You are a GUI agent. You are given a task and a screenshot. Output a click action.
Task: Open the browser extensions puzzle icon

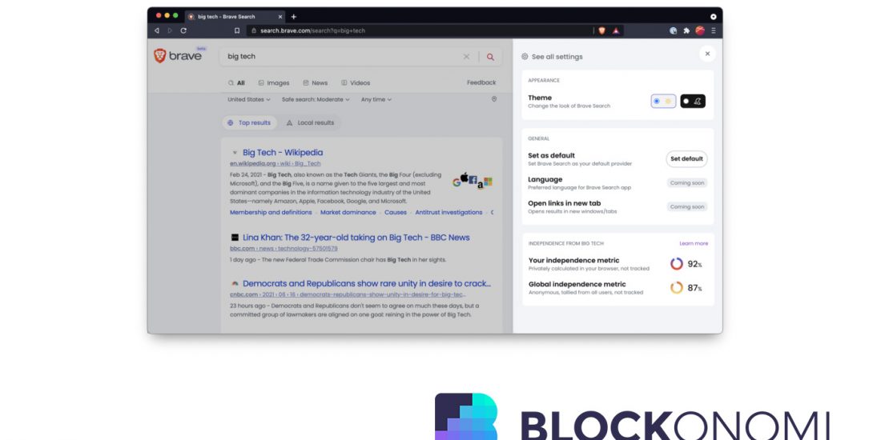(x=686, y=30)
